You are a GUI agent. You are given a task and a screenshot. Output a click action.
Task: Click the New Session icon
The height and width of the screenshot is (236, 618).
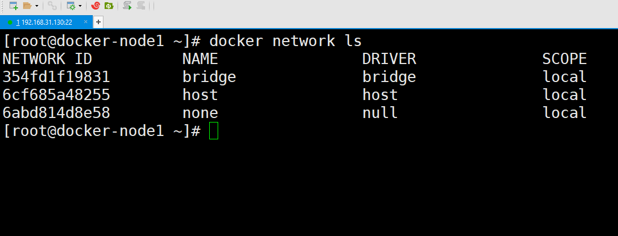[13, 6]
